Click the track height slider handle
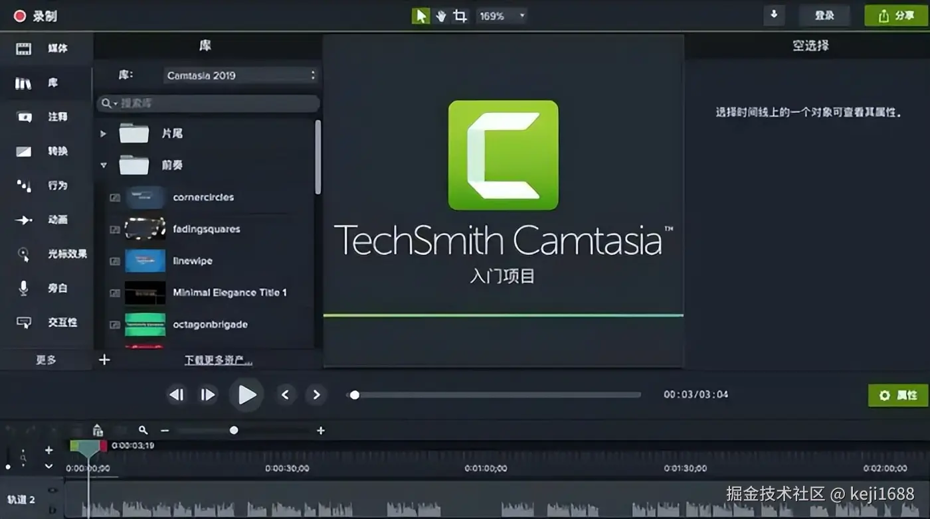Viewport: 930px width, 519px height. pos(8,467)
